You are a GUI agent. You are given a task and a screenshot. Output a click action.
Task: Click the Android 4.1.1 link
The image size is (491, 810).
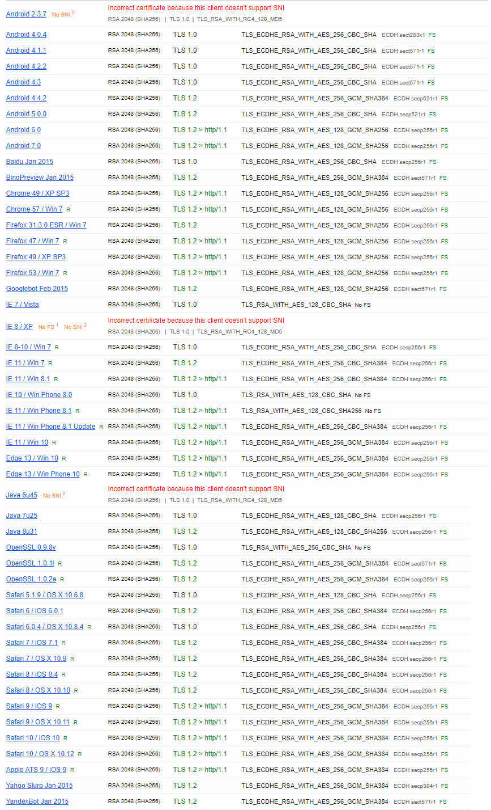point(26,50)
